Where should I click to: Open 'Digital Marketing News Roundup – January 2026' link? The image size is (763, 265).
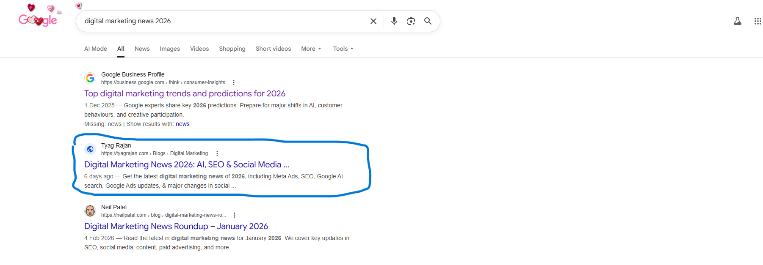176,226
